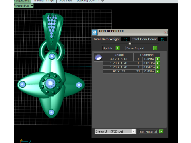Select the 1.70 X 1.70 cell with count 3

(x=119, y=67)
